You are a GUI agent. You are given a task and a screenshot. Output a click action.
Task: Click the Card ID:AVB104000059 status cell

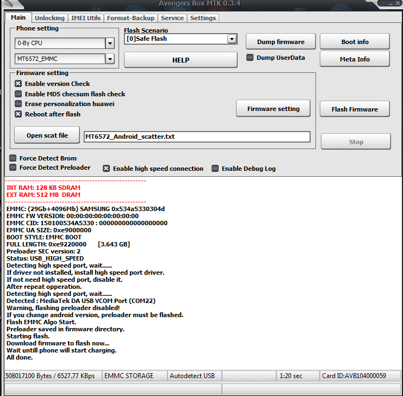pos(360,376)
